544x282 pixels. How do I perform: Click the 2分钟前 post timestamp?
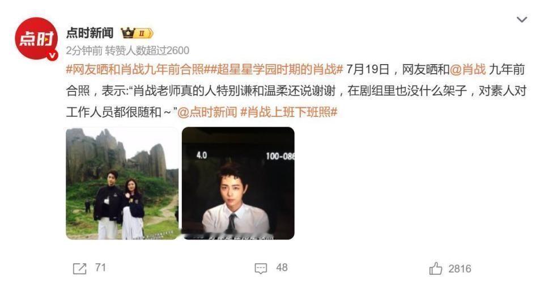[x=84, y=50]
